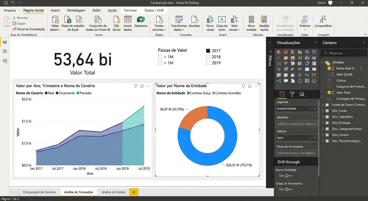The width and height of the screenshot is (368, 201).
Task: Click the Publicar icon
Action: point(305,20)
